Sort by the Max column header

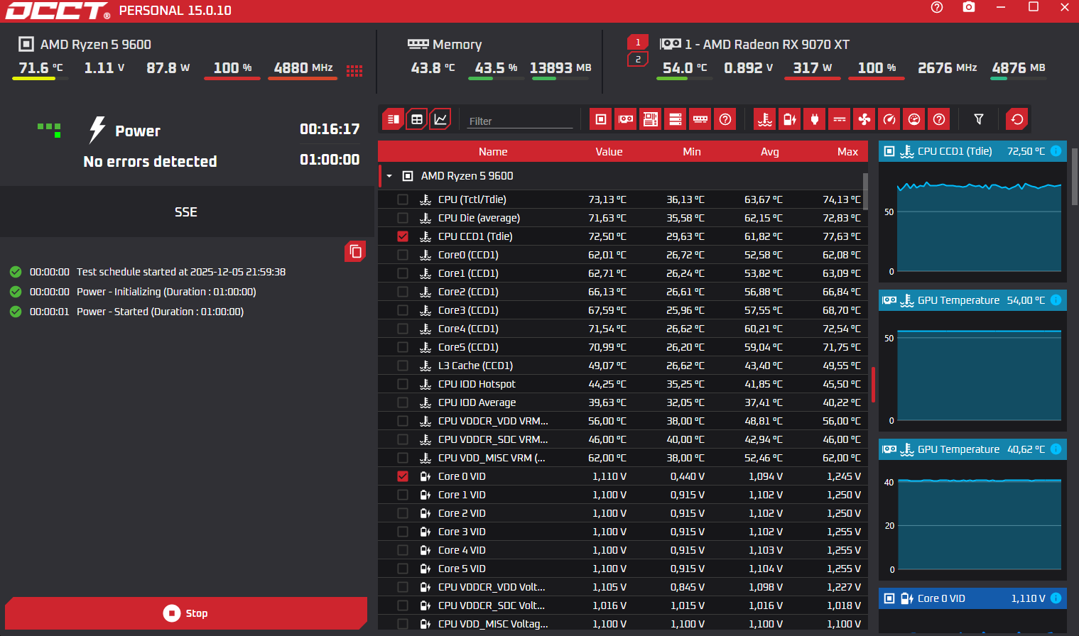click(x=847, y=152)
